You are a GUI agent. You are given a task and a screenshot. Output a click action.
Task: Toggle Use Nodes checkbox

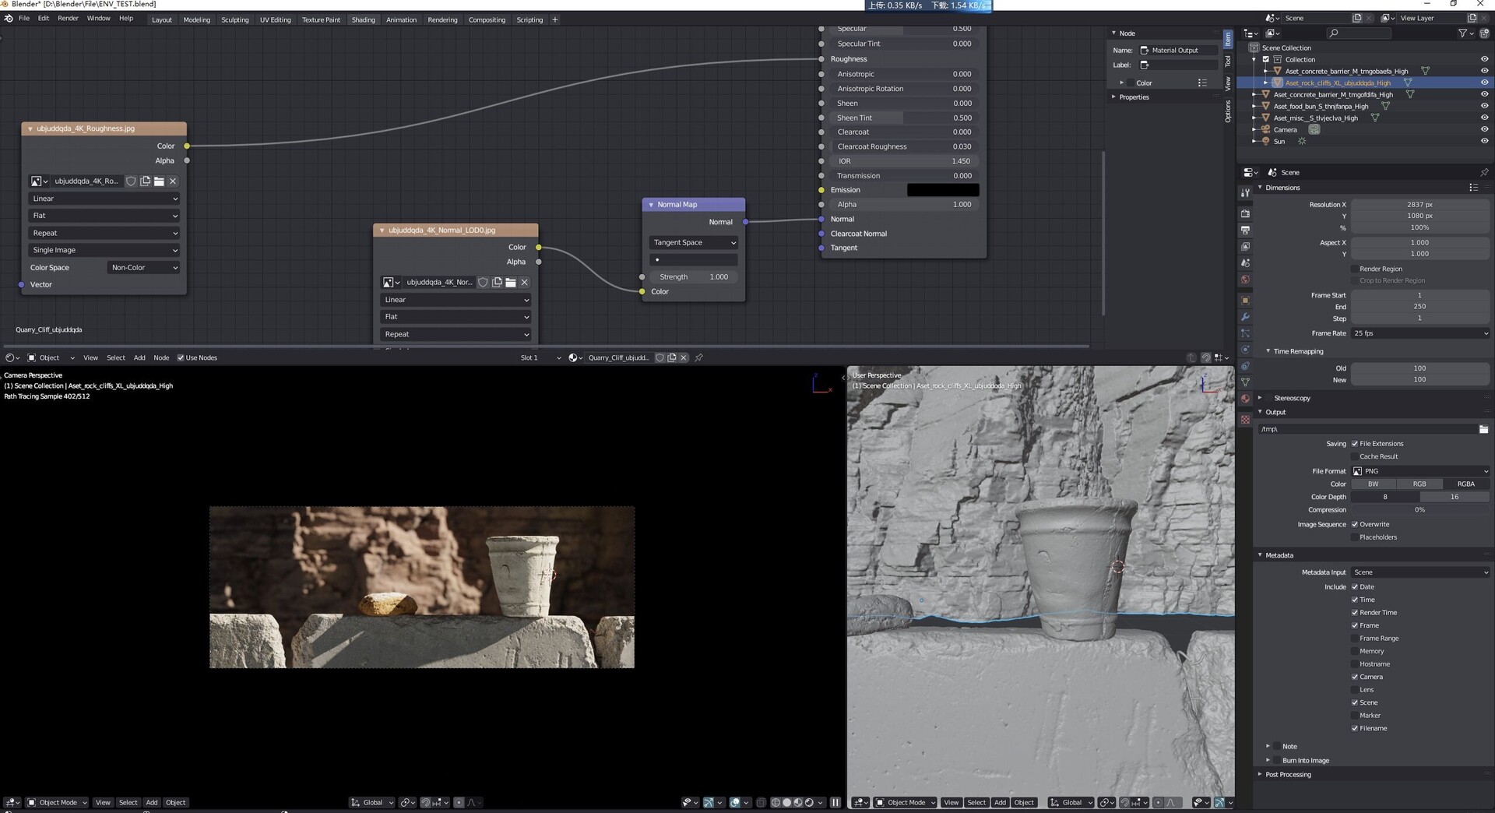(x=181, y=358)
